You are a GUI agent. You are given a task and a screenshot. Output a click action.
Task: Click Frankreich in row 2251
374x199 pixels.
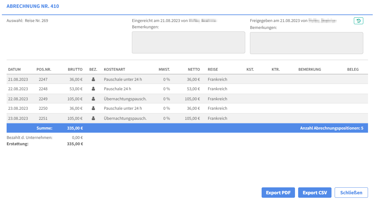(218, 119)
